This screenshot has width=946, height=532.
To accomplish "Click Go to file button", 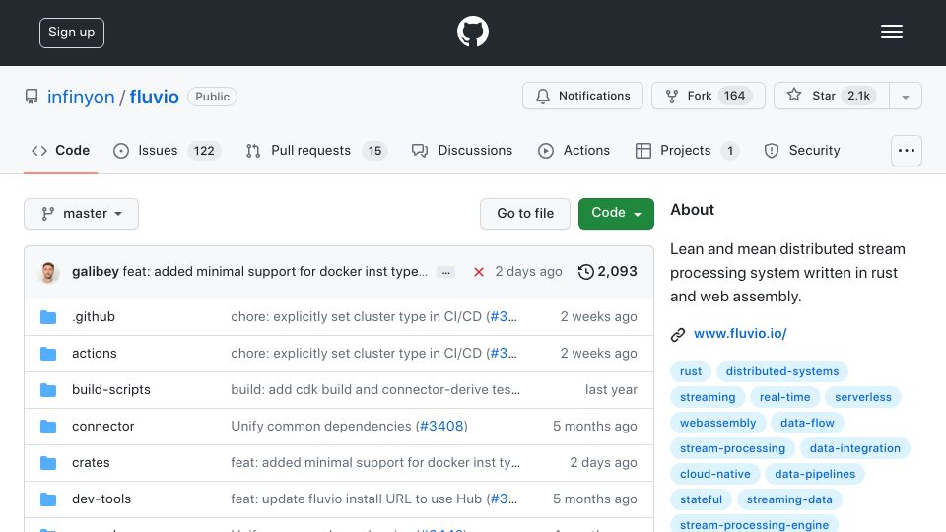I will pyautogui.click(x=525, y=214).
